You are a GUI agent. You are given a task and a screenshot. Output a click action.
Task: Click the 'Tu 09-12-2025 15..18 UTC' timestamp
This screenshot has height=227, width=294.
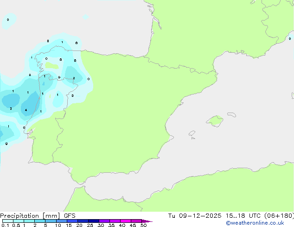[214, 216]
